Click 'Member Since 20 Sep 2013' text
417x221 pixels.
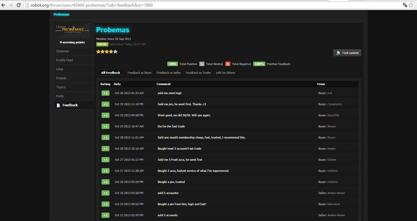tap(113, 39)
